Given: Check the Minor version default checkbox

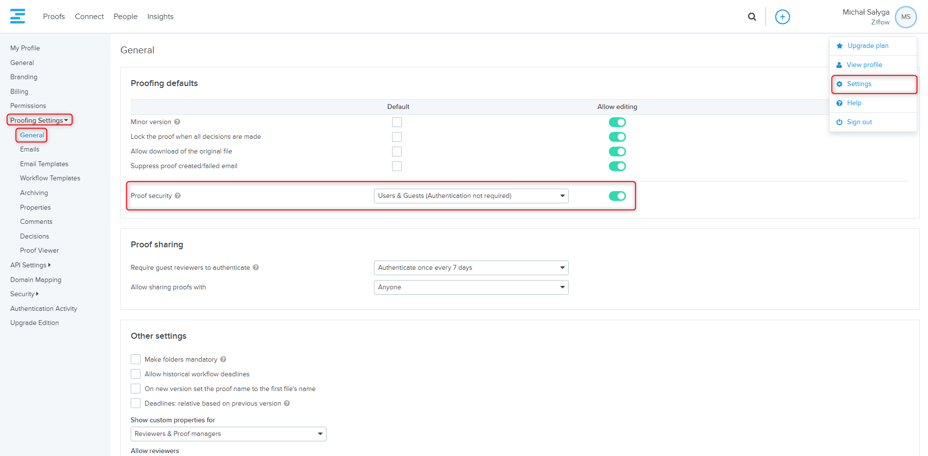Looking at the screenshot, I should [x=397, y=122].
